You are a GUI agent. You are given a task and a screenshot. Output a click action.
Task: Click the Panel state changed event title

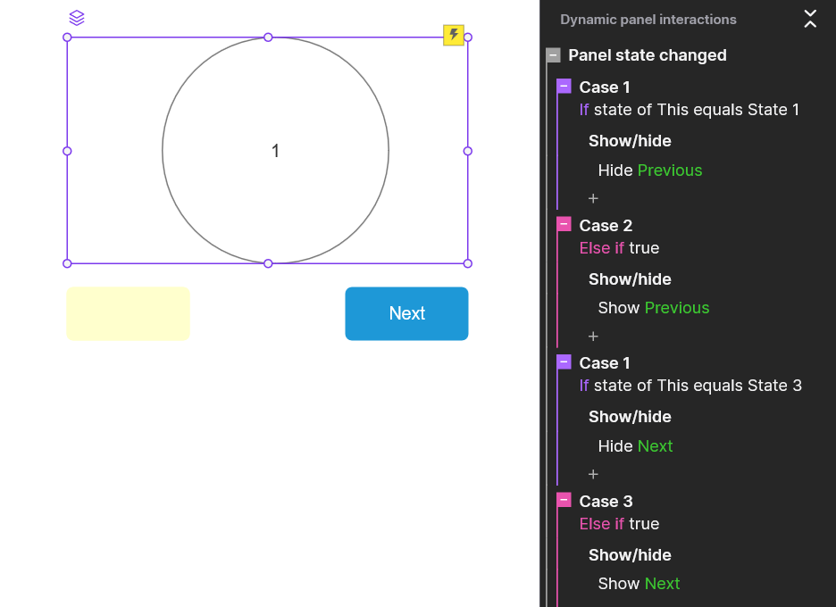click(647, 55)
